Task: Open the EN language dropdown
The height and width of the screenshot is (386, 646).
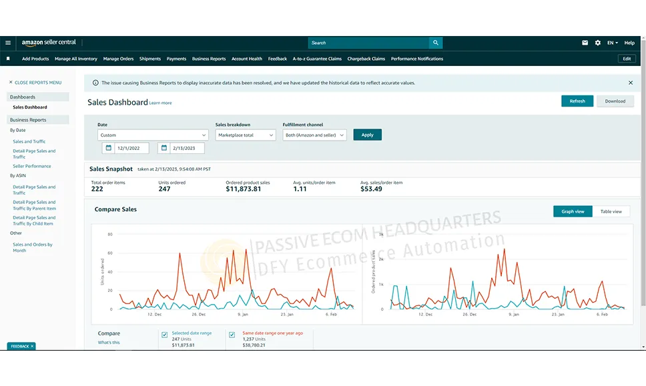Action: click(612, 43)
